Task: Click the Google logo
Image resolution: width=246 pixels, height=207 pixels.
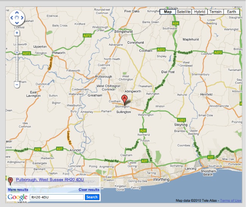Action: (x=17, y=197)
